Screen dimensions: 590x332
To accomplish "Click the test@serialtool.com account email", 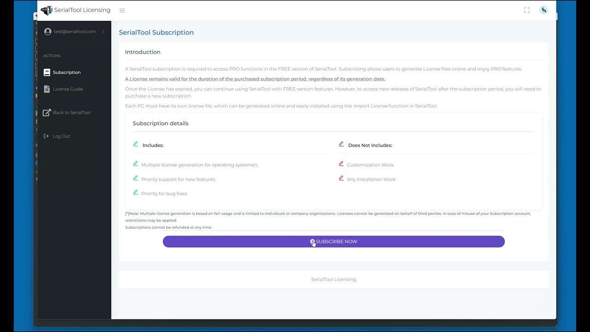I will point(75,31).
